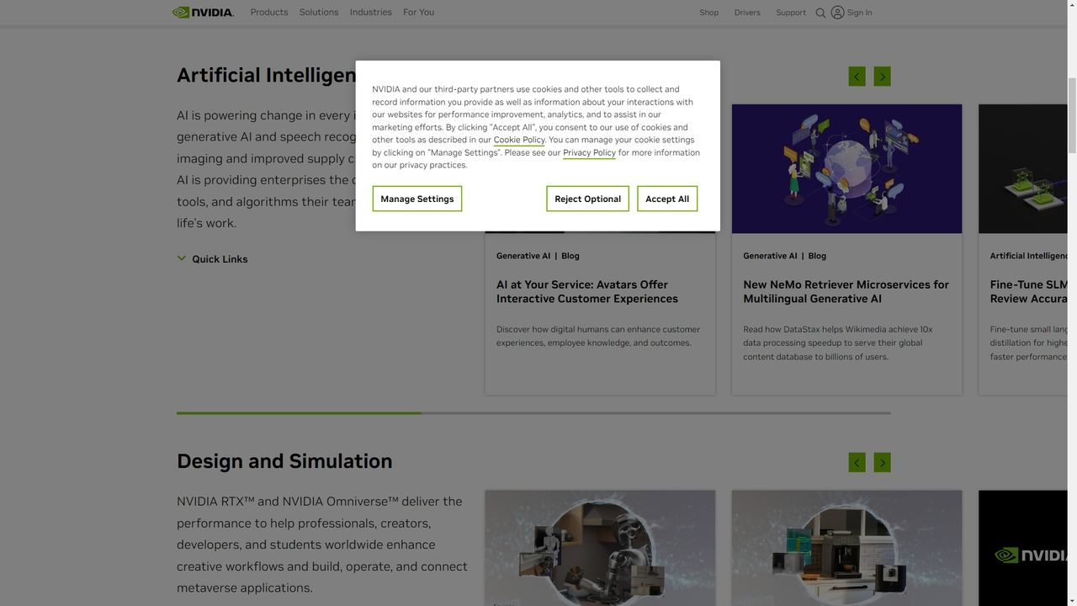
Task: Go to previous Design and Simulation slide
Action: (x=857, y=463)
